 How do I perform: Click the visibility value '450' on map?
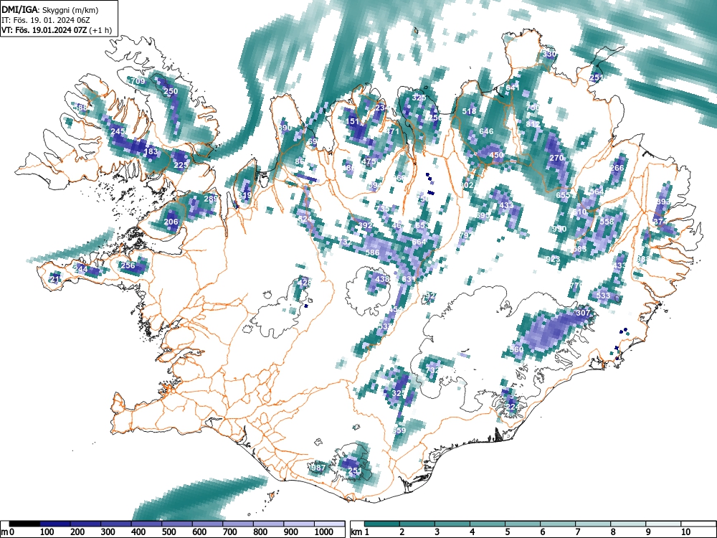click(496, 155)
